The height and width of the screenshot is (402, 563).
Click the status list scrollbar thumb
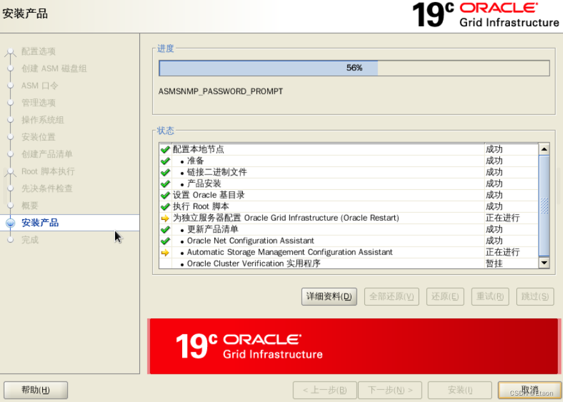click(x=544, y=206)
